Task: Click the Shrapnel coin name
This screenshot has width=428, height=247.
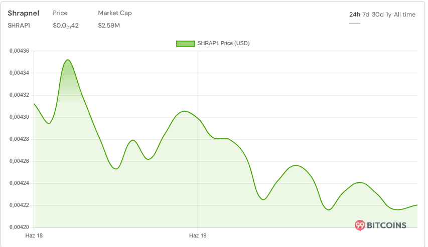Action: pyautogui.click(x=24, y=13)
